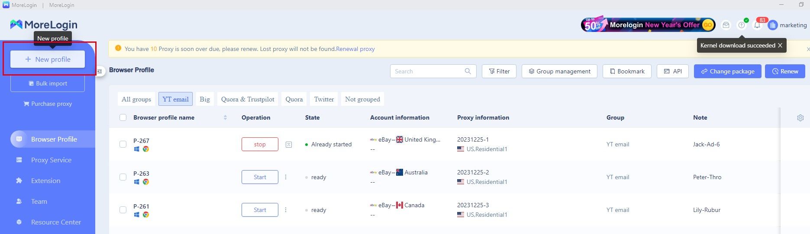
Task: Follow the Renewal proxy link
Action: tap(355, 49)
